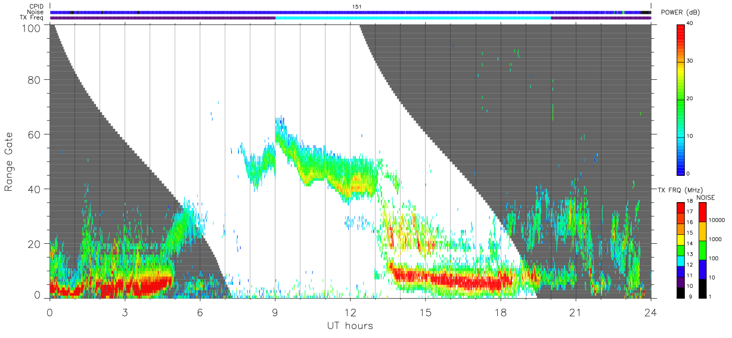
Task: Click the NOISE legend title
Action: (x=707, y=197)
